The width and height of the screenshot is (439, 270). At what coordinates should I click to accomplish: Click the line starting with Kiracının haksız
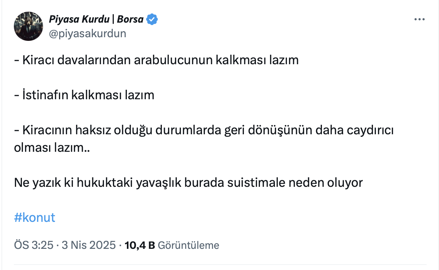(x=203, y=130)
